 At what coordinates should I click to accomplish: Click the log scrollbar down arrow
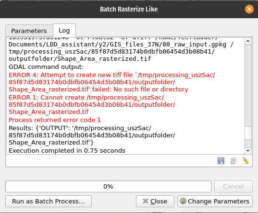click(248, 150)
